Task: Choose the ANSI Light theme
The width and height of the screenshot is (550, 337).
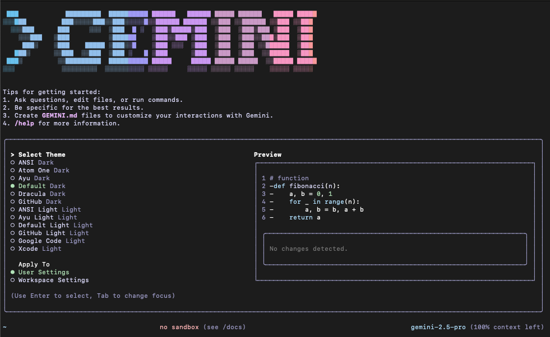Action: pos(46,209)
